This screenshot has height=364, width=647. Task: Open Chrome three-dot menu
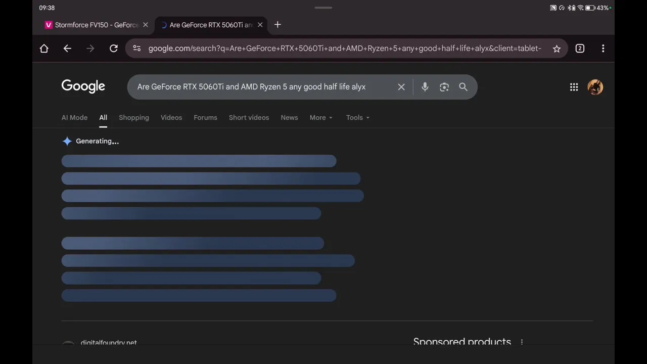click(x=603, y=49)
